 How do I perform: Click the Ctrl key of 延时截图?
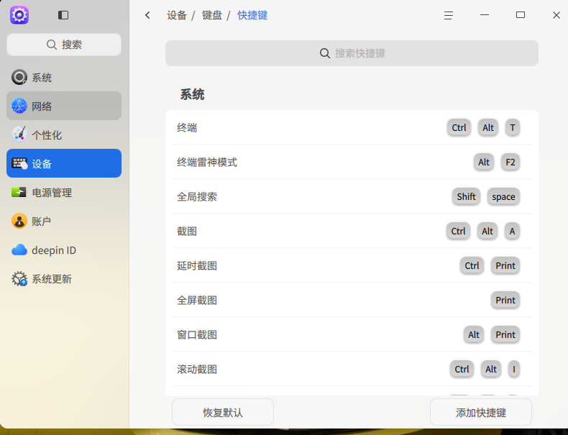472,265
